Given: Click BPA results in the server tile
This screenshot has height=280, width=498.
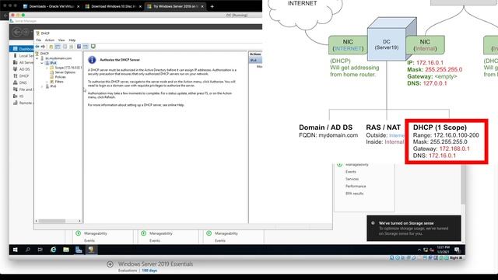Looking at the screenshot, I should tap(354, 194).
